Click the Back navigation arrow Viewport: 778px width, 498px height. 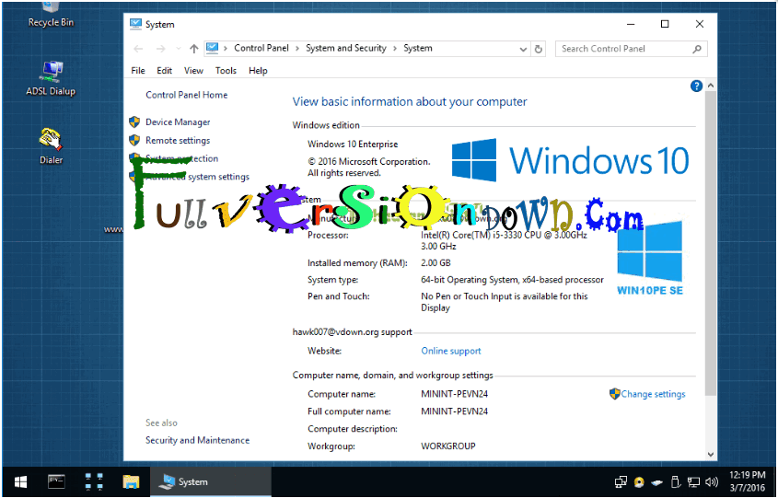coord(138,49)
